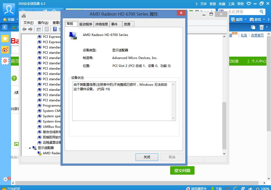Click the trash clear-history icon top right
The height and width of the screenshot is (190, 271).
[261, 27]
